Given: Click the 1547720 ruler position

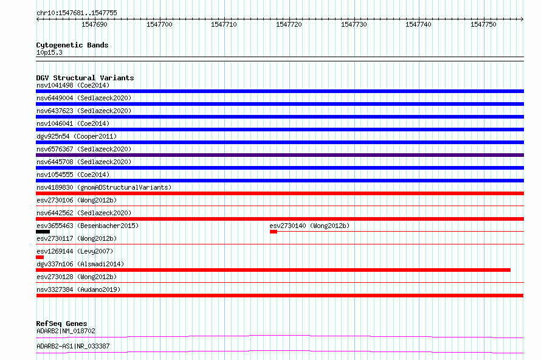Looking at the screenshot, I should pyautogui.click(x=289, y=24).
